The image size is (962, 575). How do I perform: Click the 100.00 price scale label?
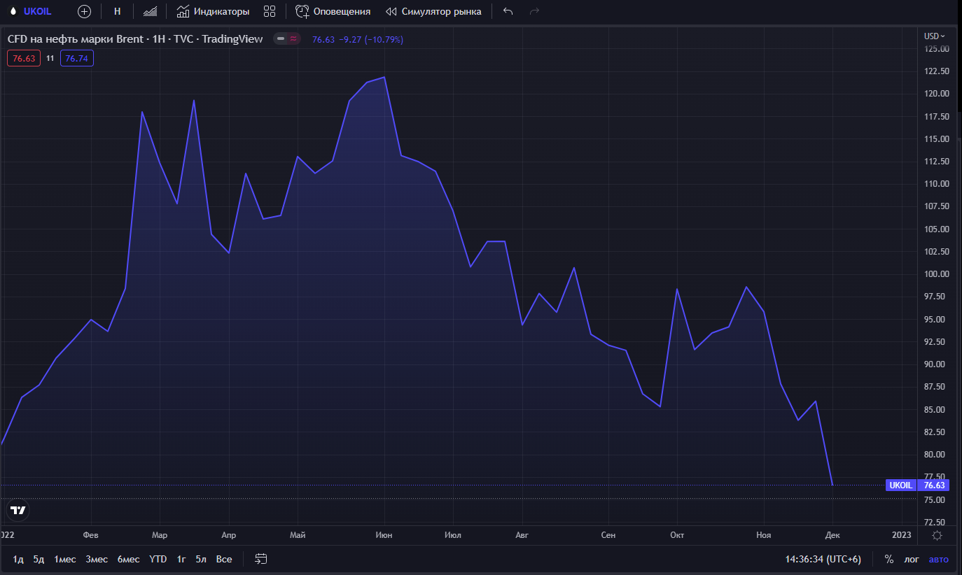937,274
